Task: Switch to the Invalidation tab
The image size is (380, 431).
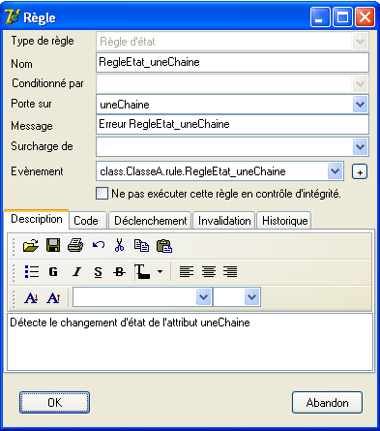Action: [224, 221]
